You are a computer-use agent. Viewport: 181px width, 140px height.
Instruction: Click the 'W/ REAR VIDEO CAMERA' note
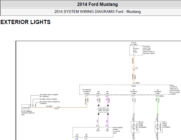(48, 99)
